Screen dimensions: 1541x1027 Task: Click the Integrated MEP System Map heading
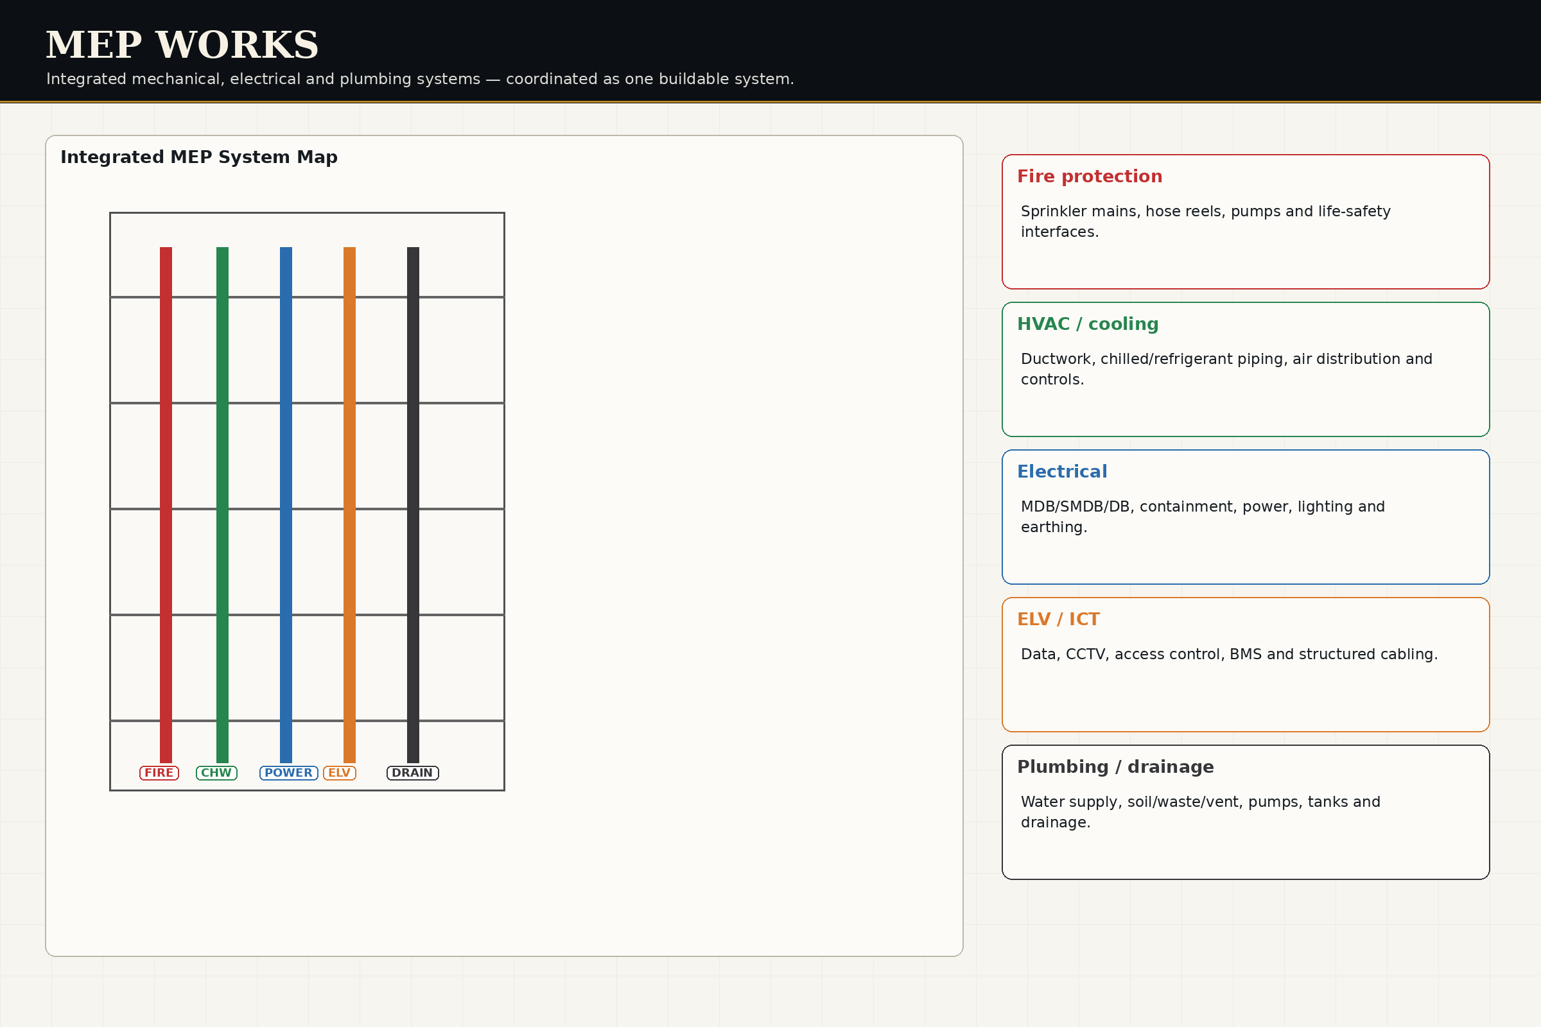[199, 157]
